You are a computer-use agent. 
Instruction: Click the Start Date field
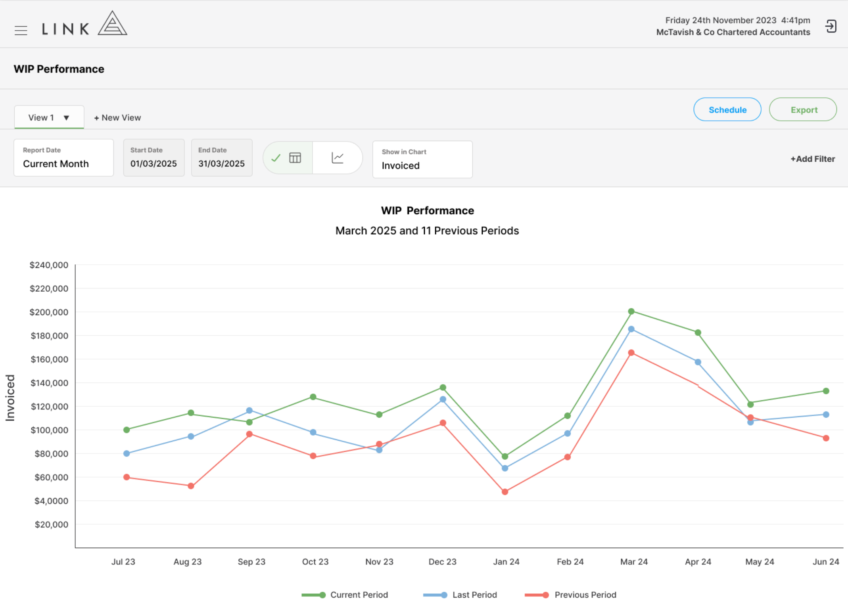(x=154, y=158)
